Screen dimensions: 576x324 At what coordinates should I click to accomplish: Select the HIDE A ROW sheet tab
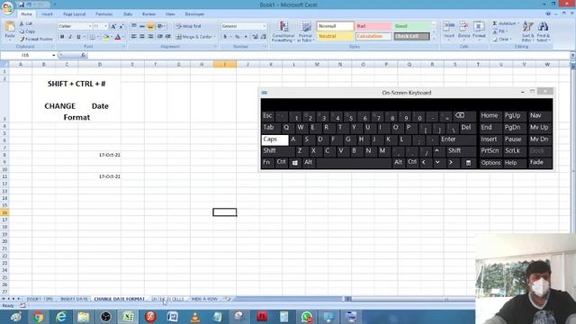[x=204, y=299]
